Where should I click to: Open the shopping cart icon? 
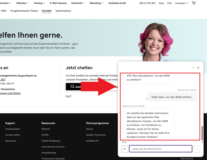click(194, 3)
